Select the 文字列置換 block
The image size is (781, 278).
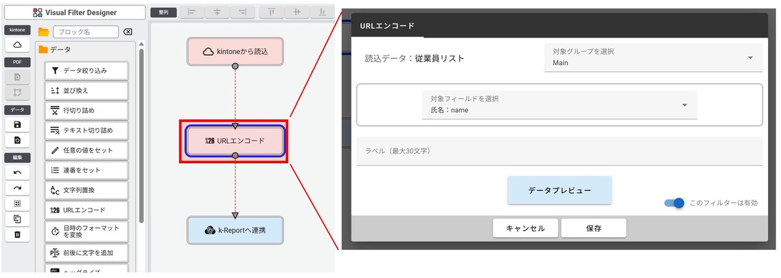(x=86, y=190)
